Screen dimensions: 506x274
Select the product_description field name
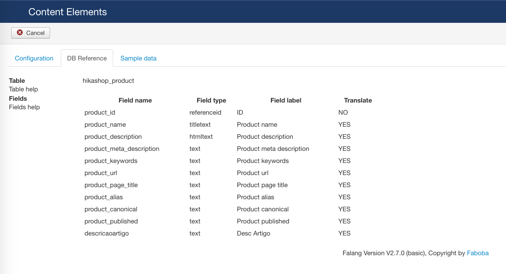click(113, 137)
